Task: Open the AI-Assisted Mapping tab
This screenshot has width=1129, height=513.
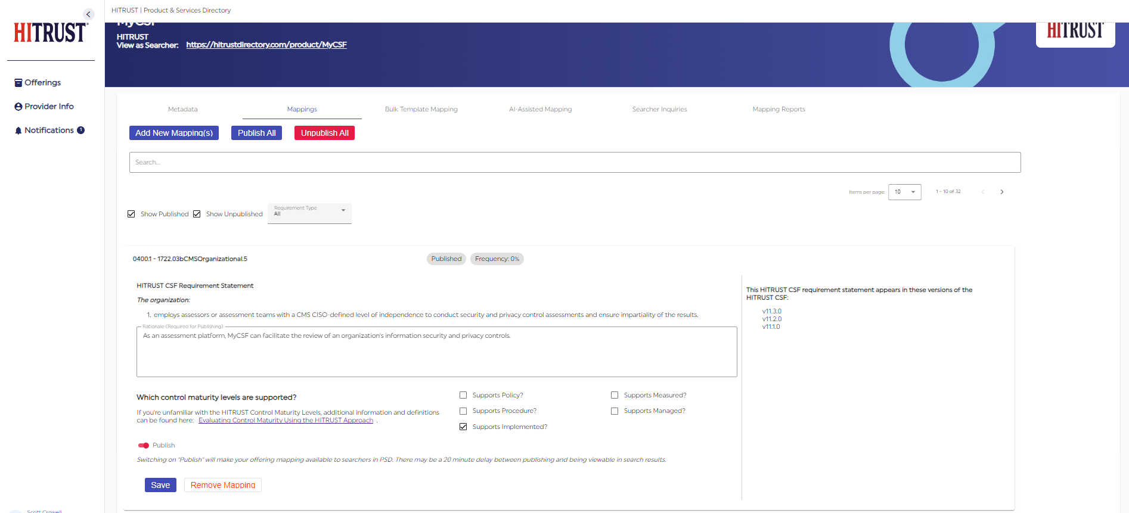Action: click(541, 109)
